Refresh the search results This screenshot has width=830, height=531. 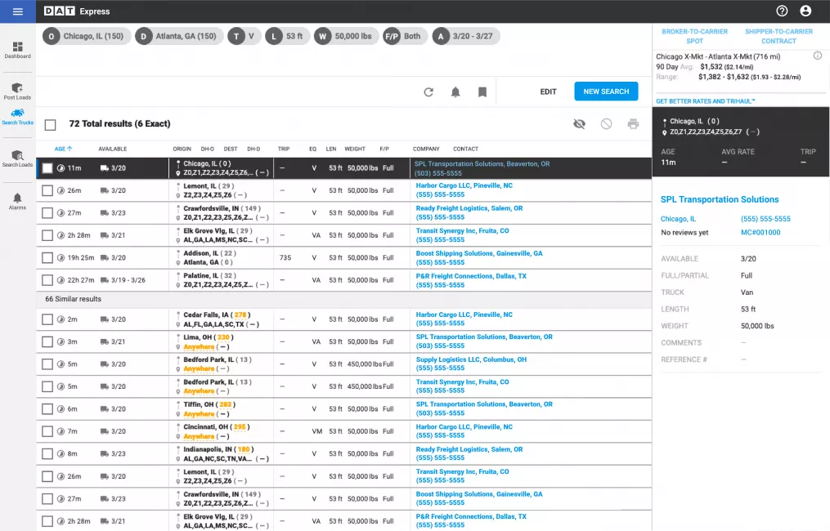tap(428, 92)
